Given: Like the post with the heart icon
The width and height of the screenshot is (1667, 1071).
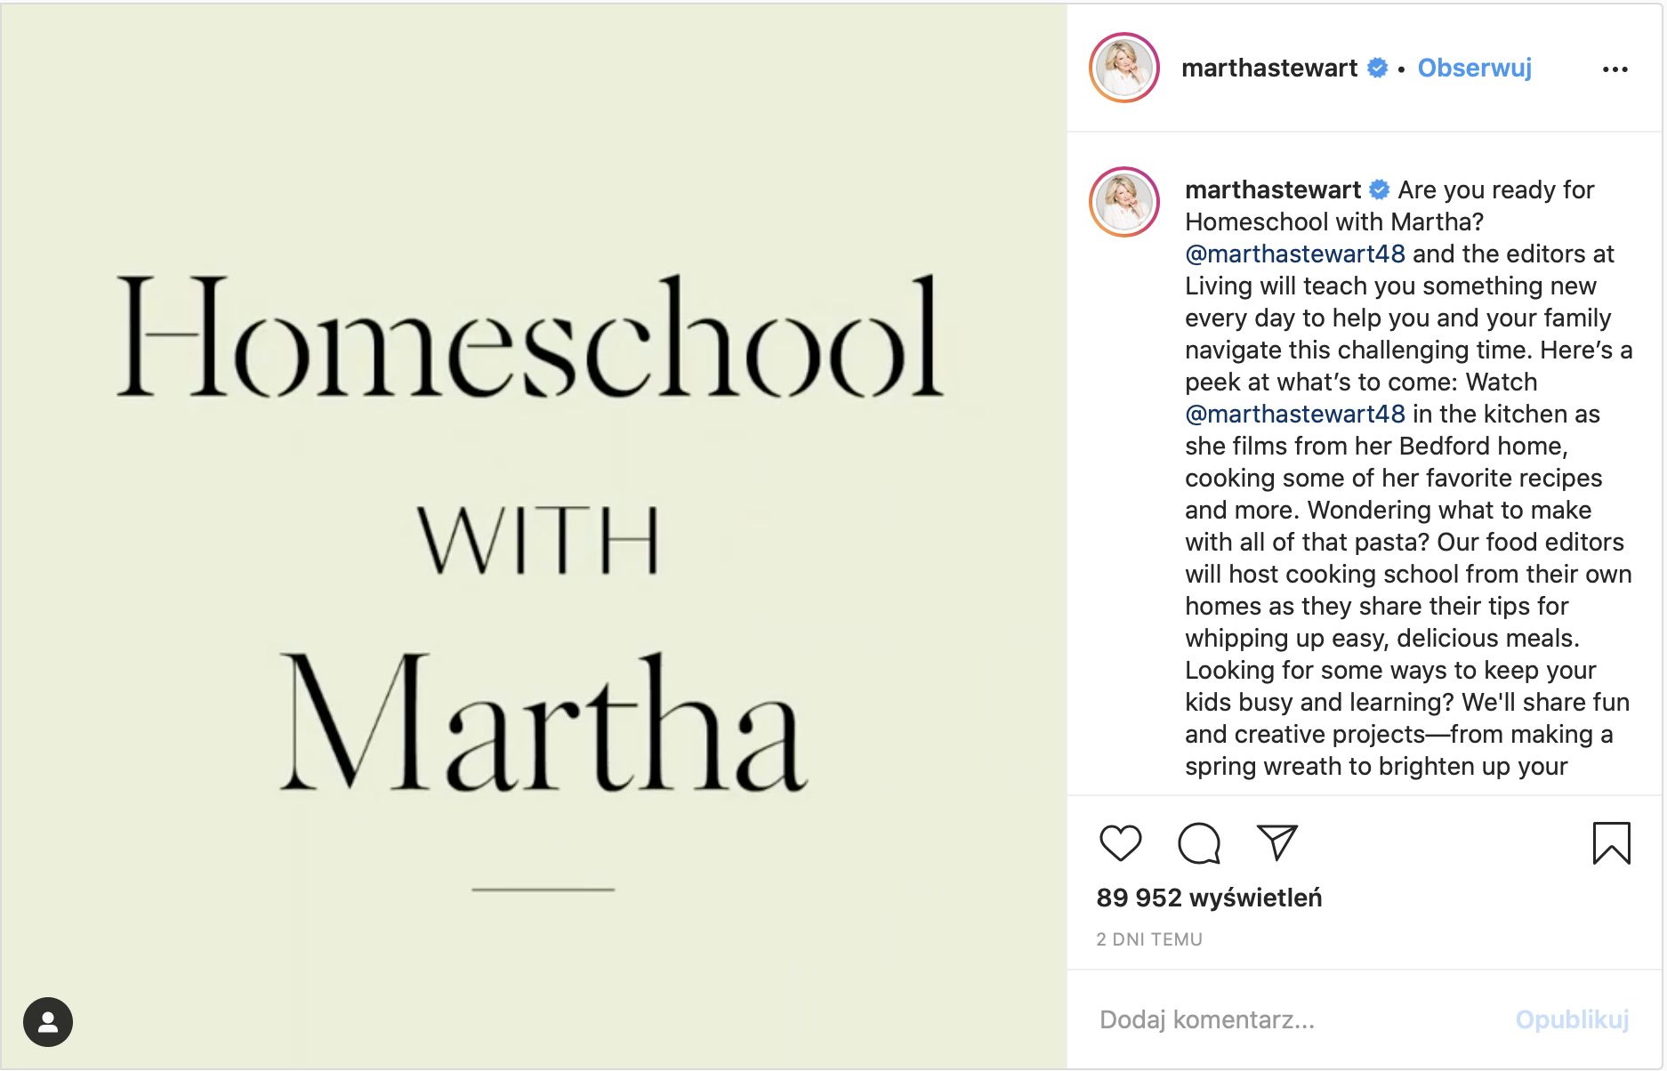Looking at the screenshot, I should [x=1120, y=843].
